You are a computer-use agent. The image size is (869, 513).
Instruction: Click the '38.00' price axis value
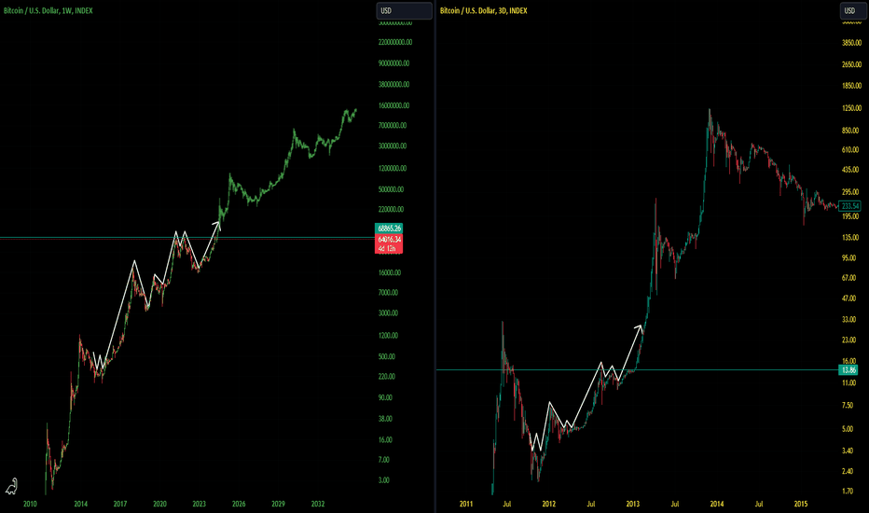385,419
